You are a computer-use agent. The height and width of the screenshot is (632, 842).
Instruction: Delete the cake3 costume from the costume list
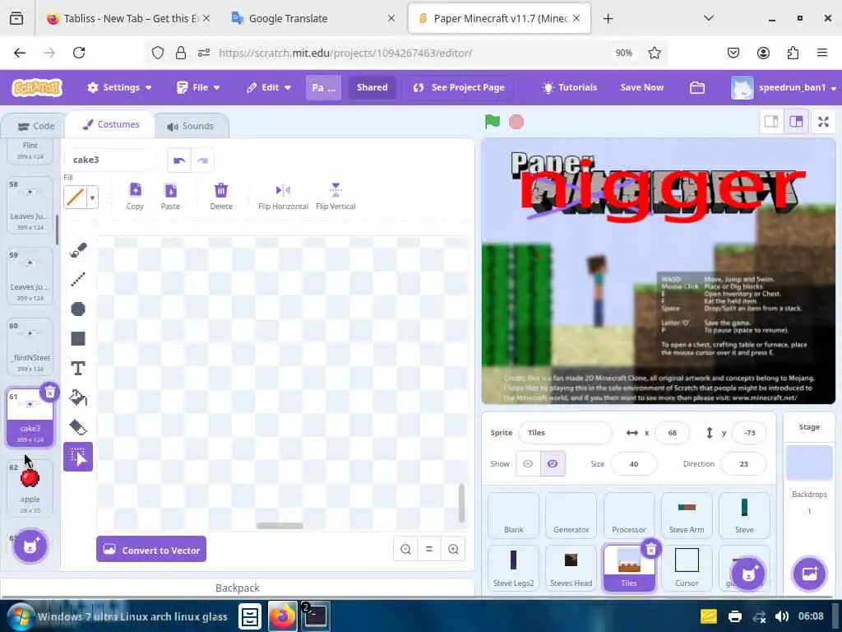tap(50, 393)
